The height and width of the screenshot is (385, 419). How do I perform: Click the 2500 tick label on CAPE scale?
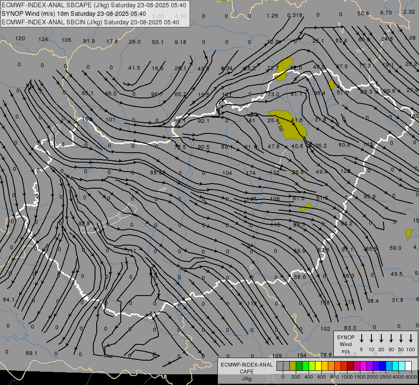click(386, 377)
